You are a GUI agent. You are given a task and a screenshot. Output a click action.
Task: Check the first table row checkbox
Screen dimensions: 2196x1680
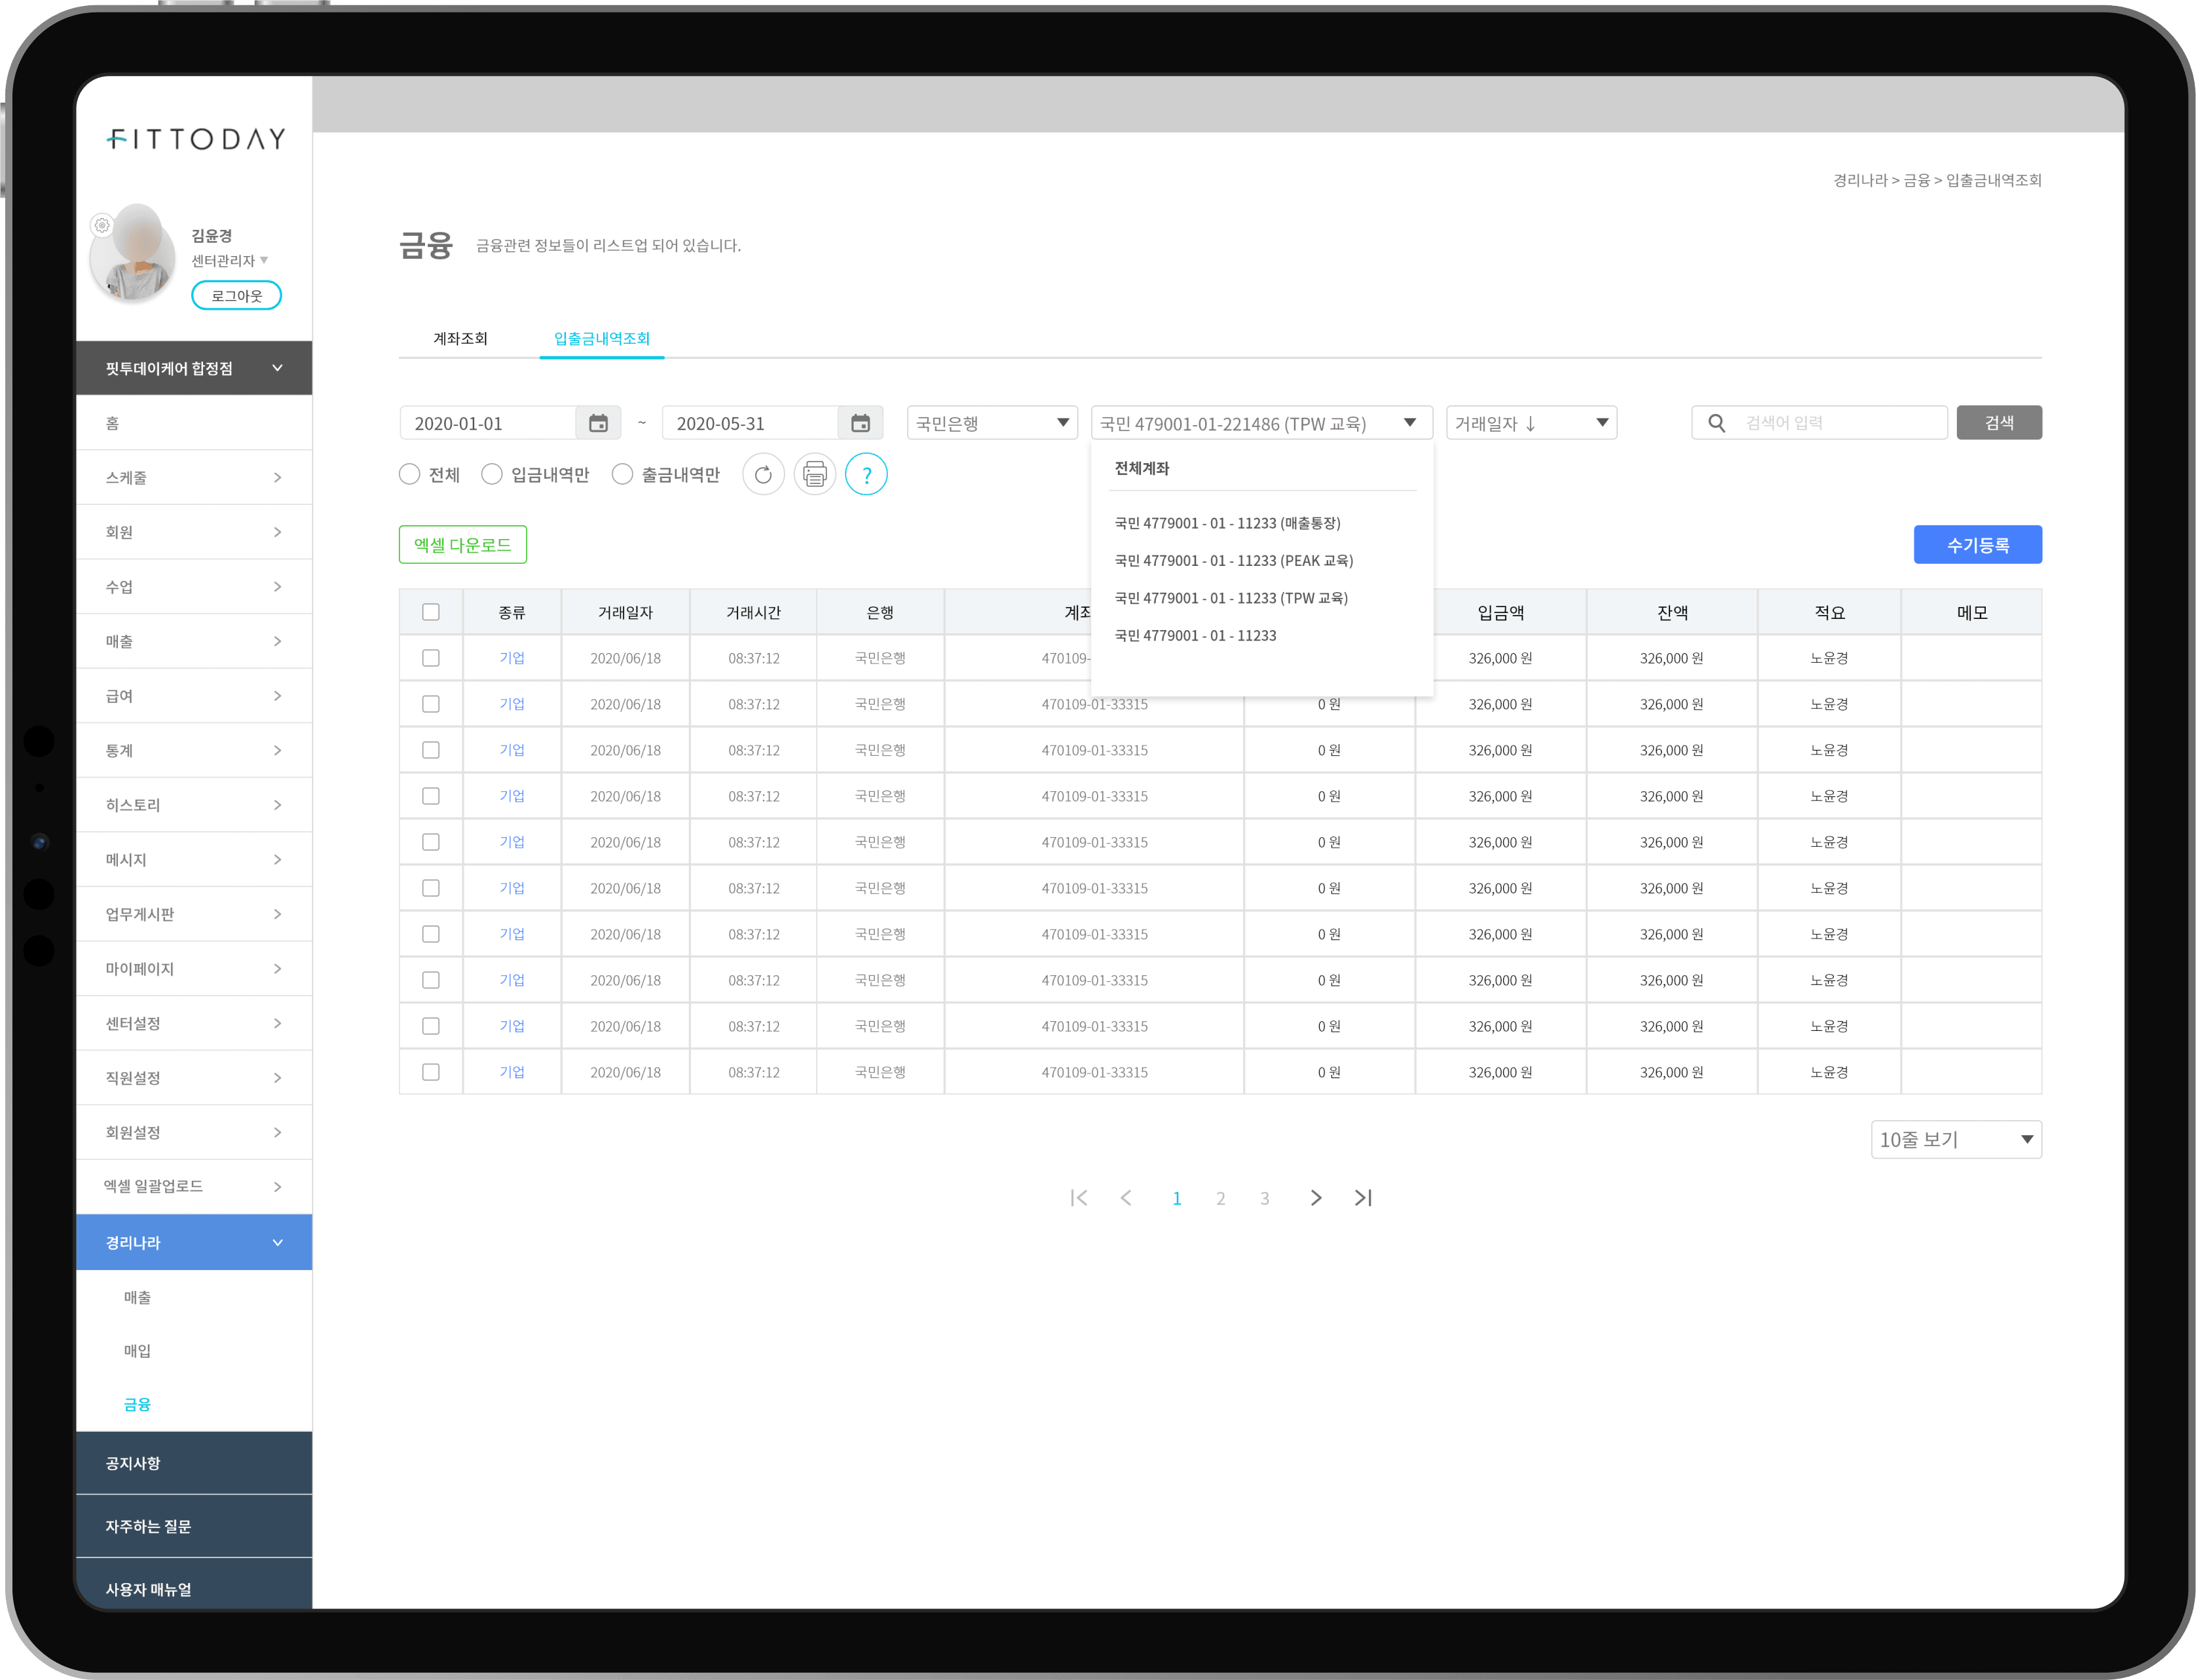tap(431, 658)
